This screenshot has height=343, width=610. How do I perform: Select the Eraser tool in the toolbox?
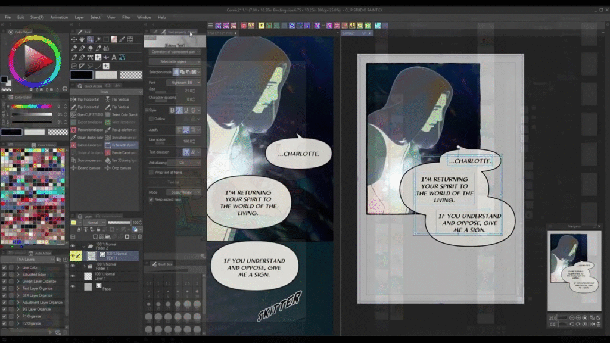coord(90,49)
